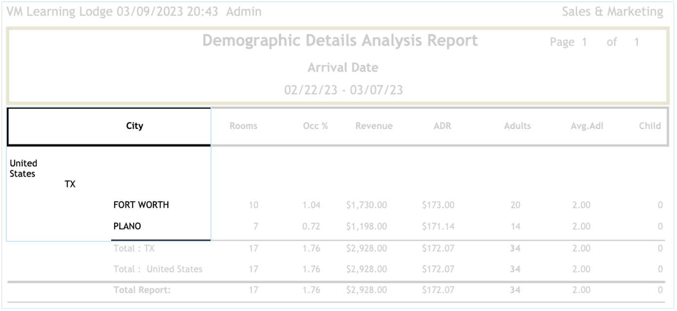Viewport: 677px width, 311px height.
Task: Click the PLANO city row label
Action: point(127,226)
